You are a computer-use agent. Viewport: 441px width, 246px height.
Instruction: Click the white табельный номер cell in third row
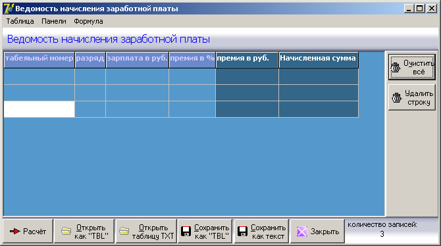coord(39,109)
